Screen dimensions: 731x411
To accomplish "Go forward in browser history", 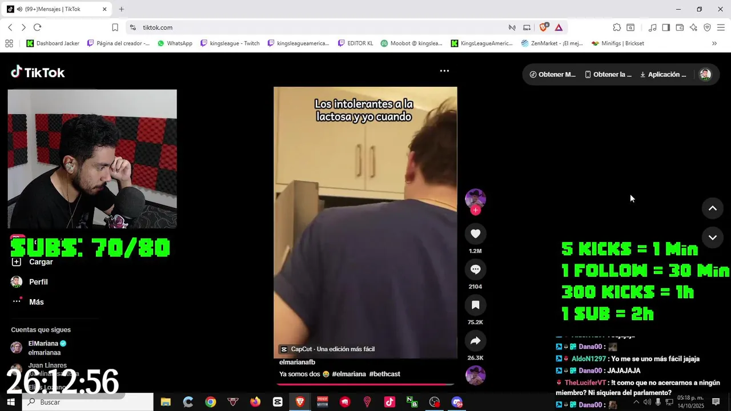I will click(23, 27).
